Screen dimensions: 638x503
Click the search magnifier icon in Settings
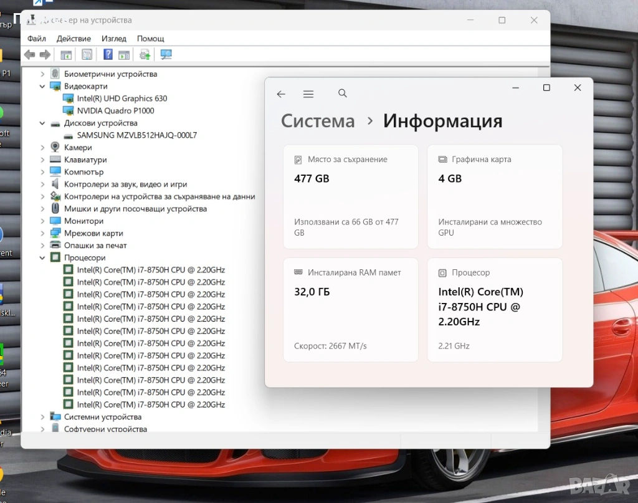pos(343,93)
